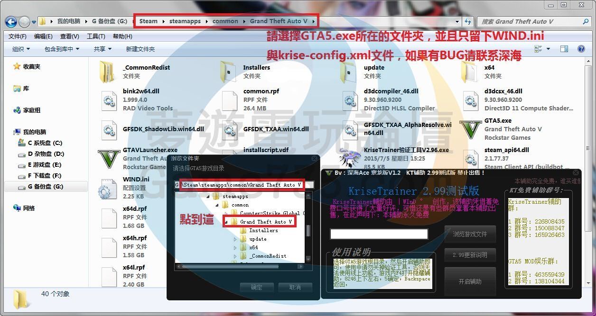Click the search Grand Theft Auto V box

click(x=529, y=21)
